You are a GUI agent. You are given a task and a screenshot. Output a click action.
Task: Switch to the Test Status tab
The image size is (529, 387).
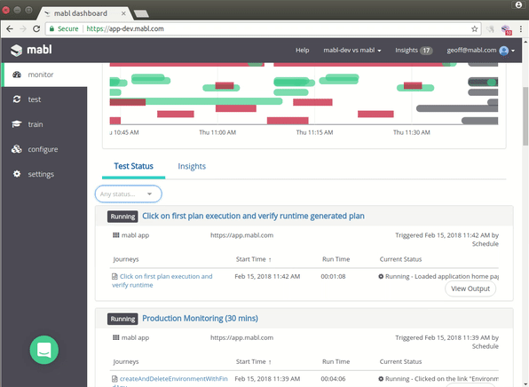(134, 166)
